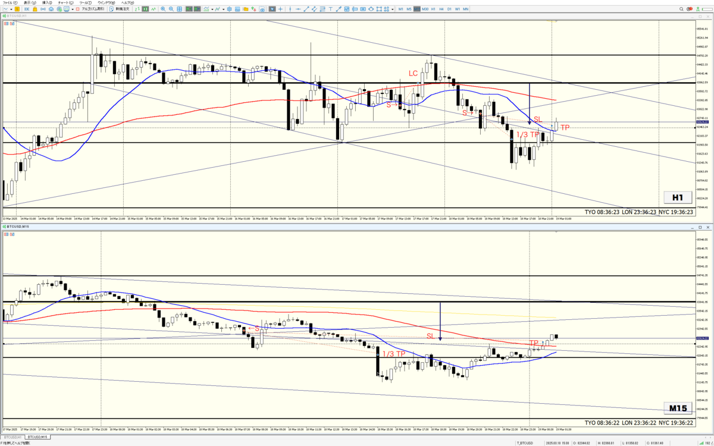The width and height of the screenshot is (714, 446).
Task: Select the trendline drawing tool
Action: tap(306, 9)
